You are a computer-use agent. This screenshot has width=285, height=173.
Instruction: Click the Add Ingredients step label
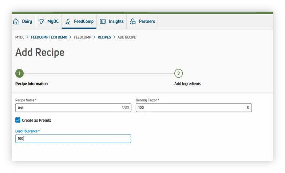click(x=188, y=84)
